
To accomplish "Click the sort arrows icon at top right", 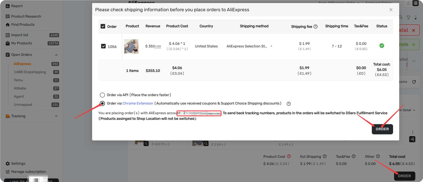I will coord(416,17).
